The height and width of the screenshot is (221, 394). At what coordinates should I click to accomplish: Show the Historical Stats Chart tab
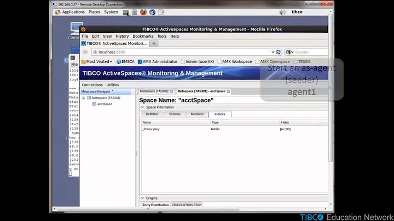pos(187,205)
